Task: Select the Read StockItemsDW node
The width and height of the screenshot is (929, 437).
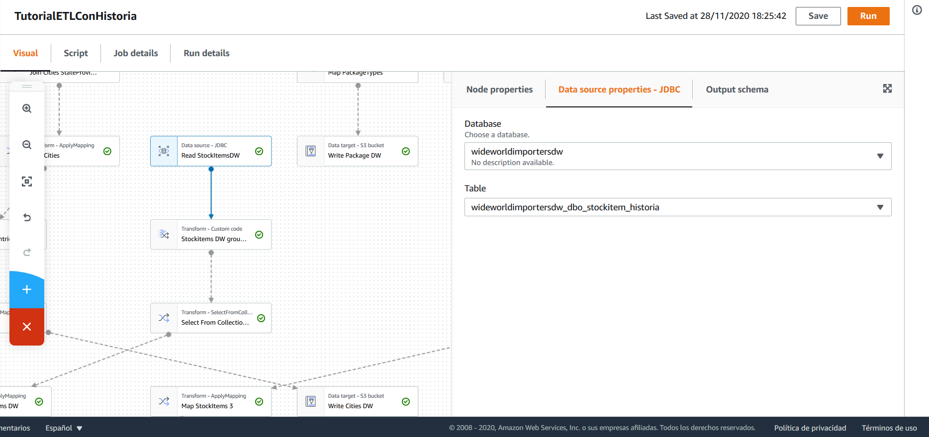Action: click(x=211, y=151)
